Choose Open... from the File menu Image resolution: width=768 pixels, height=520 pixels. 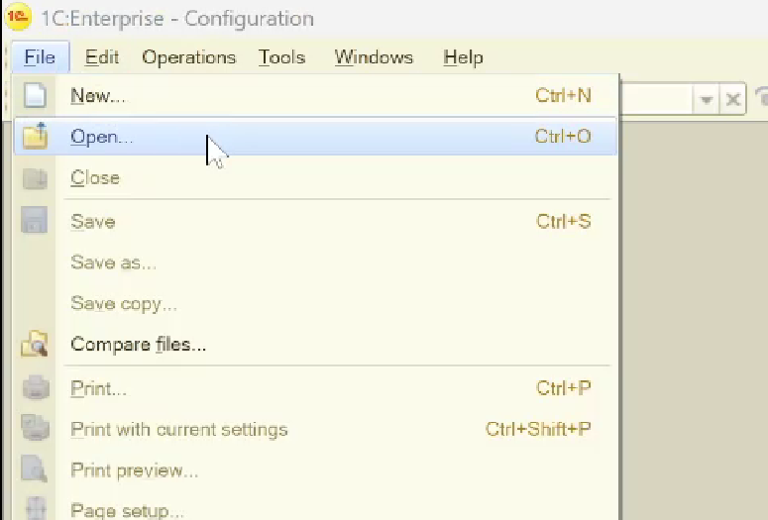tap(101, 137)
